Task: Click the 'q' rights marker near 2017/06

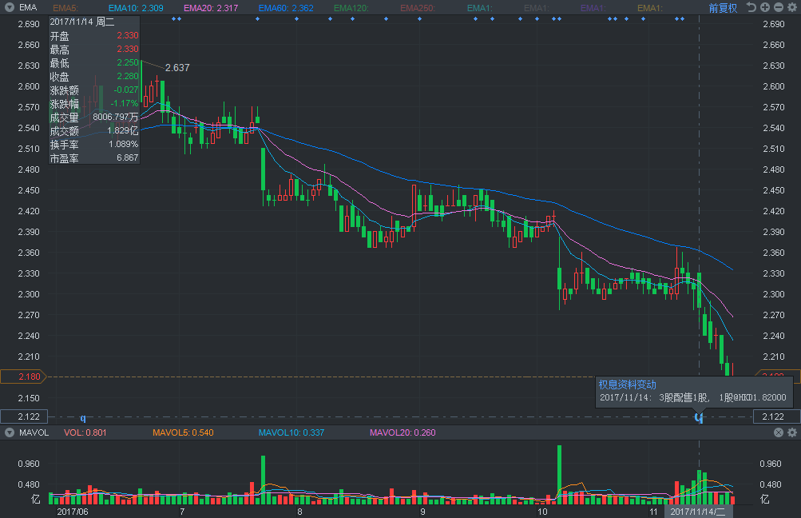Action: click(83, 418)
